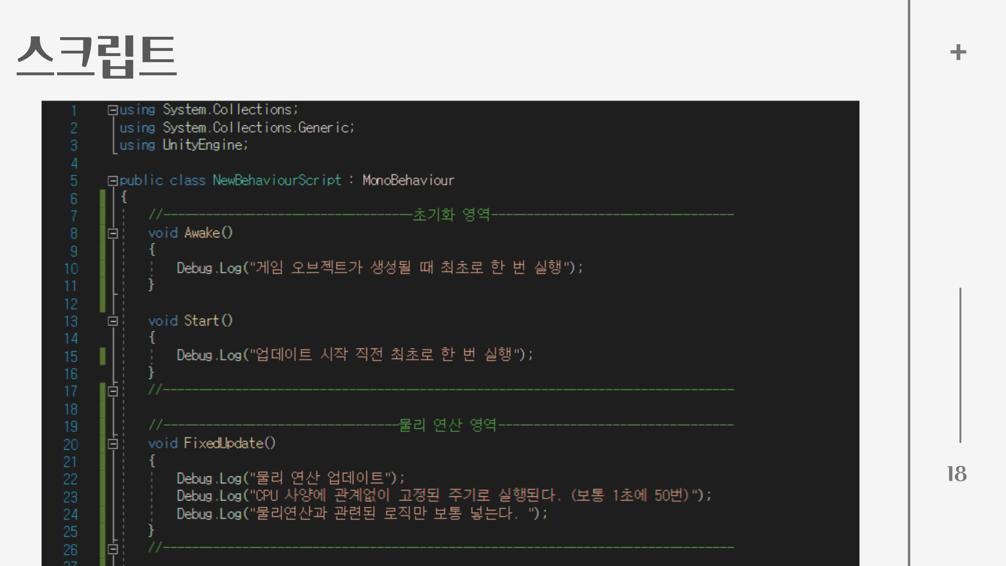Collapse the NewBehaviourScript class block
This screenshot has width=1006, height=566.
pyautogui.click(x=112, y=181)
